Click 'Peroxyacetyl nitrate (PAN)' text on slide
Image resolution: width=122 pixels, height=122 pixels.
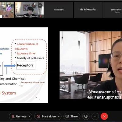pyautogui.click(x=33, y=82)
